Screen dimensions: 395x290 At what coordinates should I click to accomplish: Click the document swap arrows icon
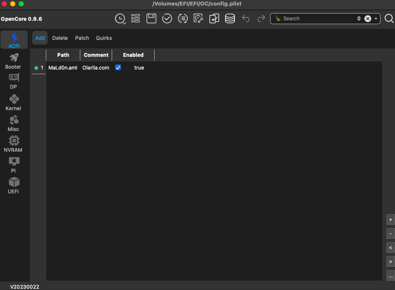coord(214,19)
